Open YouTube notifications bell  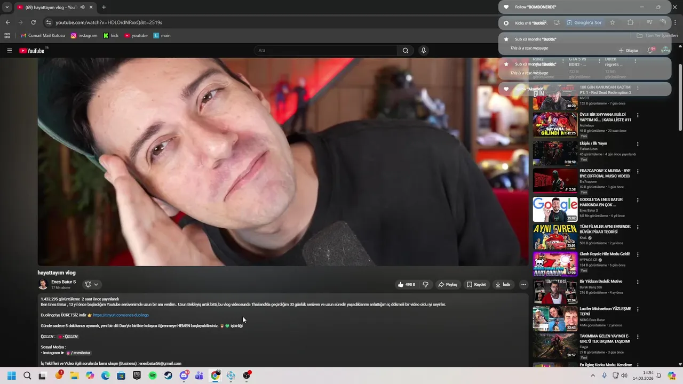pyautogui.click(x=650, y=50)
